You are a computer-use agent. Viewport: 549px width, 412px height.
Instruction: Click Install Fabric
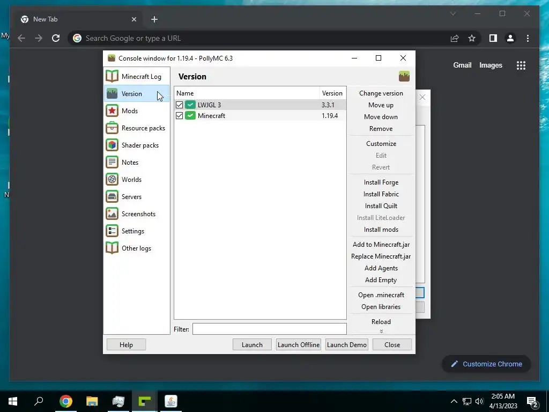381,194
